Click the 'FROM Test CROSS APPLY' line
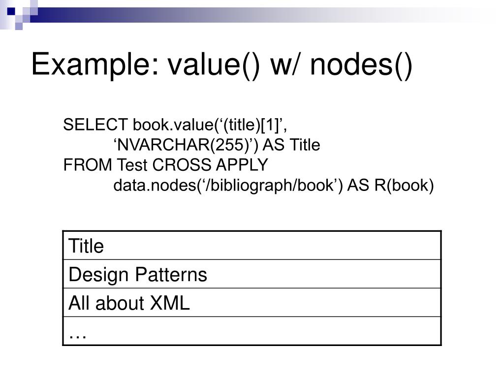Viewport: 504px width, 378px height. tap(165, 165)
